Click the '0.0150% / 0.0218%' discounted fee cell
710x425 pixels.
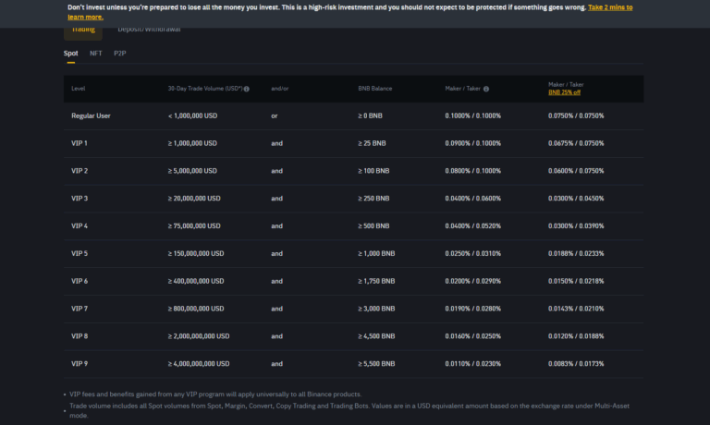(x=576, y=282)
